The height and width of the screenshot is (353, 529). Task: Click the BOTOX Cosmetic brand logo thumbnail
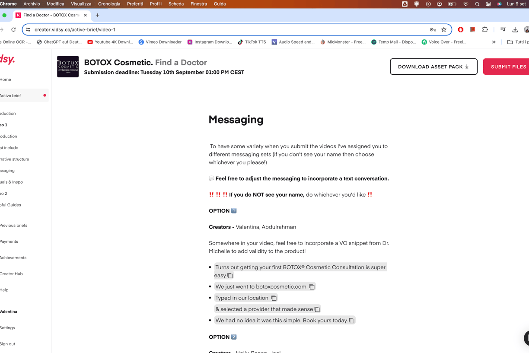click(68, 67)
